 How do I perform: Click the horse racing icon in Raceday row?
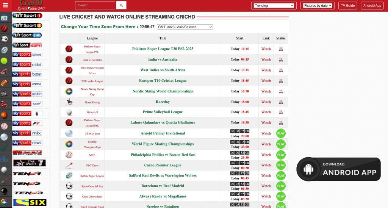click(x=69, y=102)
